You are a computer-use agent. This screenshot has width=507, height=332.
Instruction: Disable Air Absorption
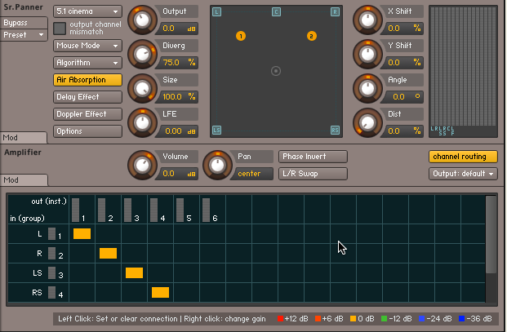87,80
